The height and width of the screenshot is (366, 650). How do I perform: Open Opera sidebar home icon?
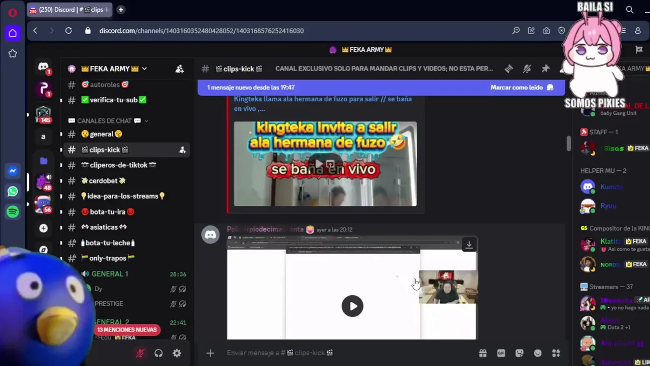(x=13, y=33)
